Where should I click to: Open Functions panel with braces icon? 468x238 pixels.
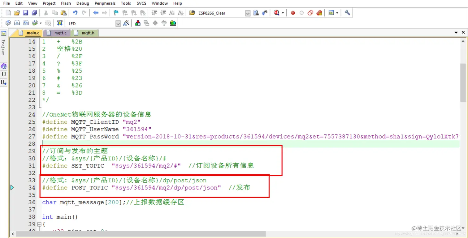tap(4, 74)
